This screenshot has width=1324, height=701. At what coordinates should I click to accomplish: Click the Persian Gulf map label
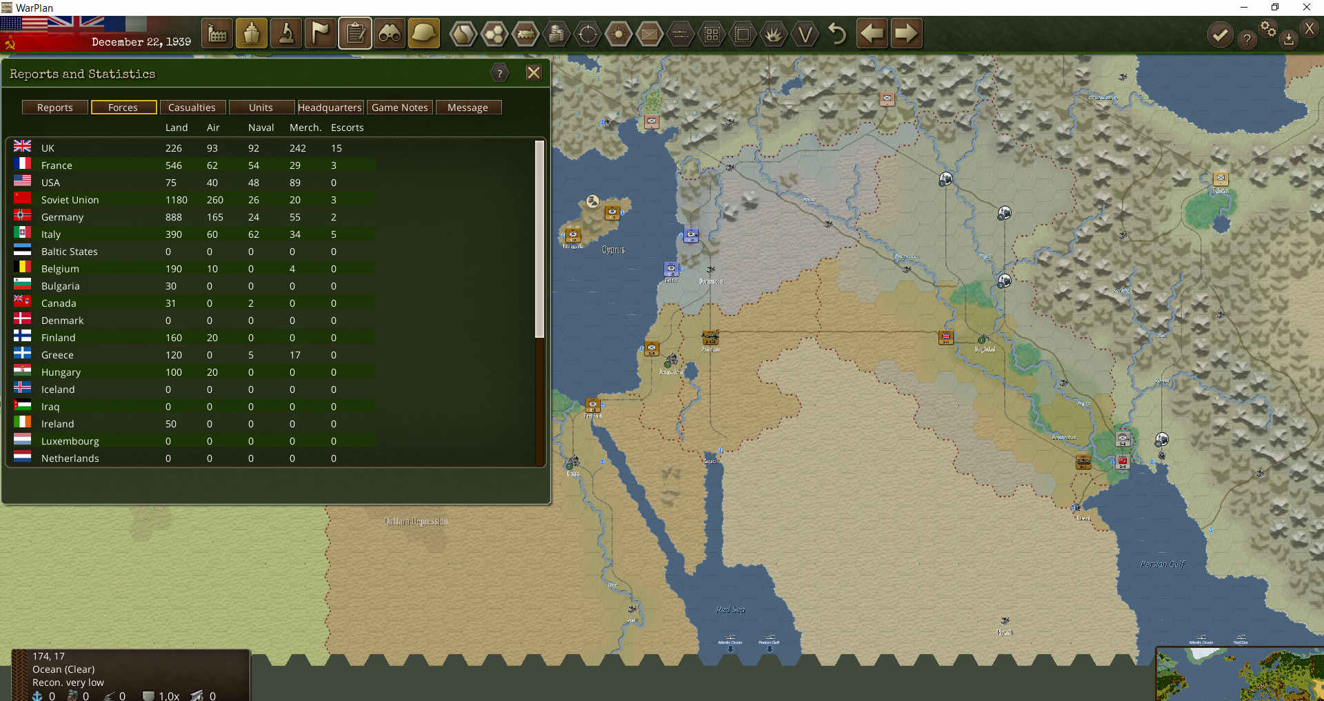tap(1163, 564)
